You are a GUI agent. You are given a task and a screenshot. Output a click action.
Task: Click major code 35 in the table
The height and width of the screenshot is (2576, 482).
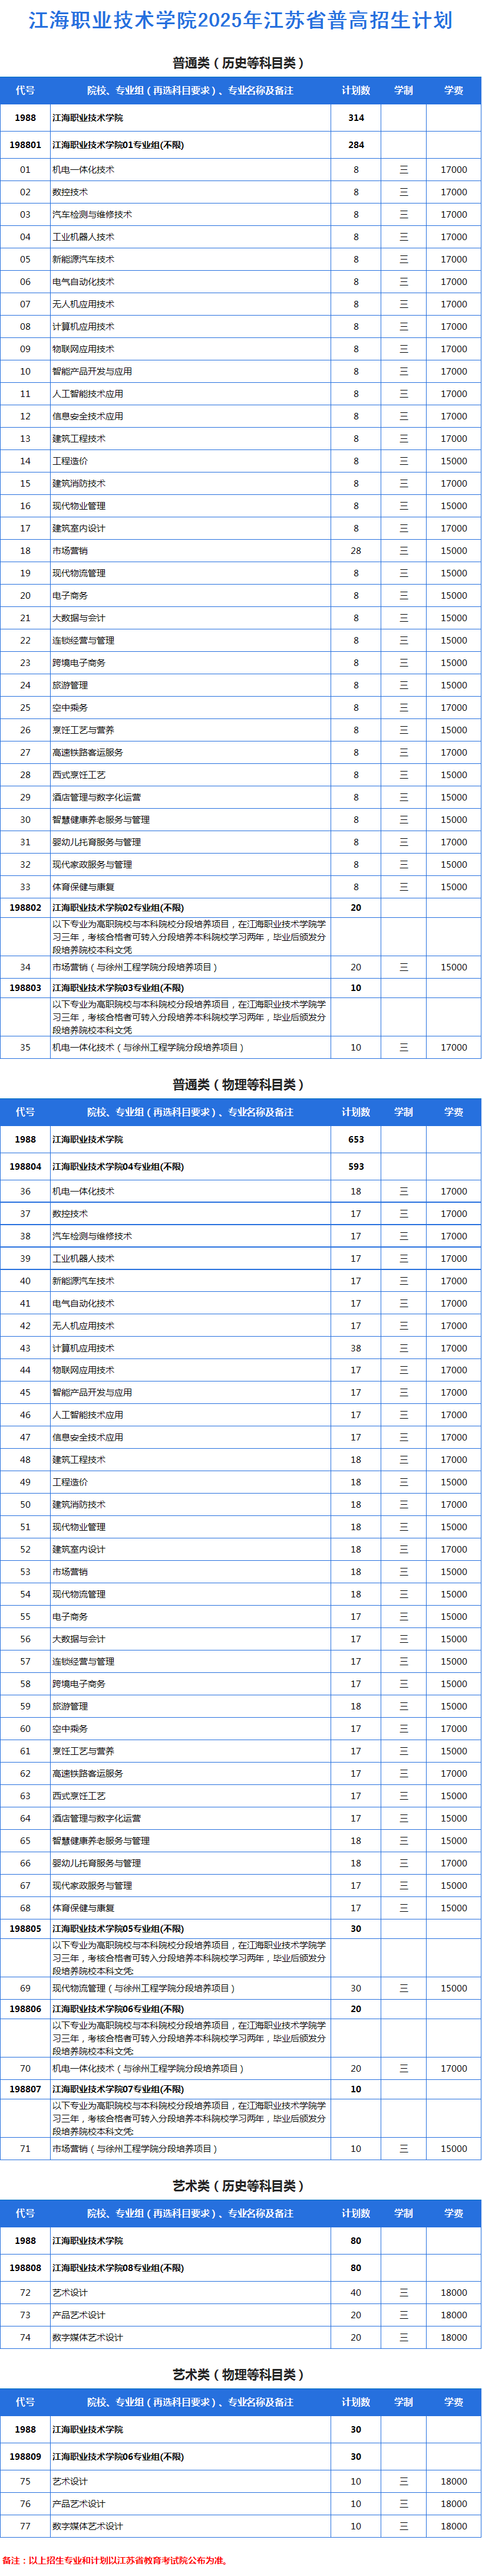coord(25,1047)
